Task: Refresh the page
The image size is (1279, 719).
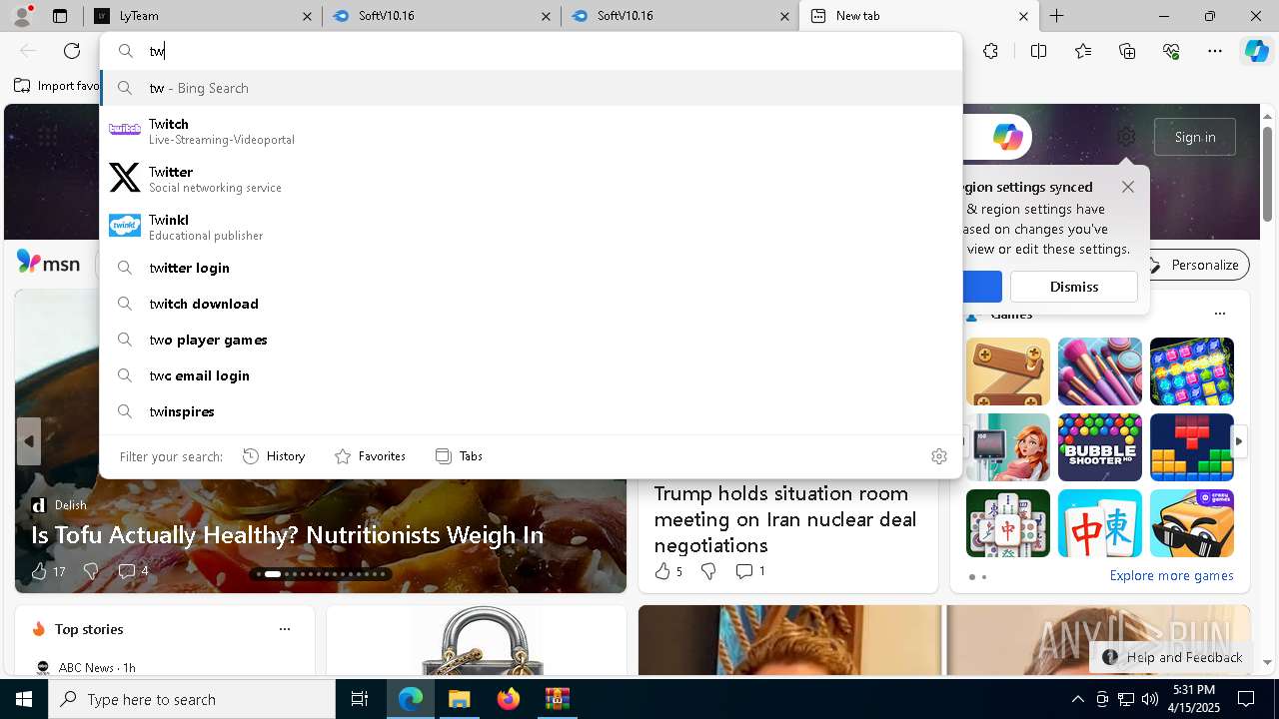Action: pos(72,51)
